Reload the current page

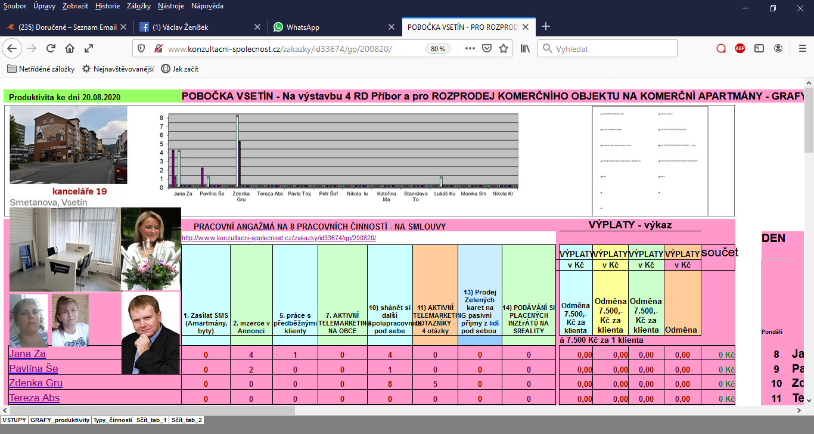51,48
